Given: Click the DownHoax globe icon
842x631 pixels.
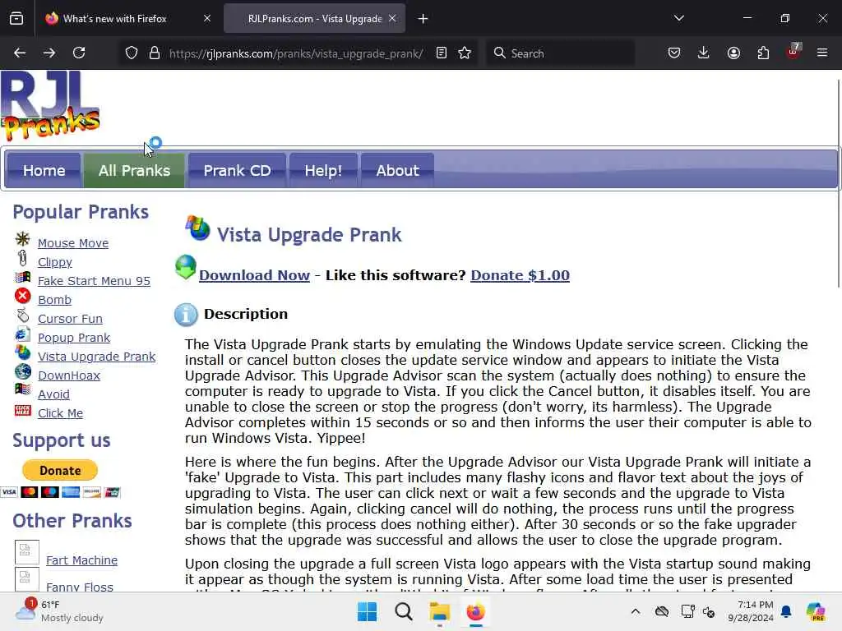Looking at the screenshot, I should [22, 371].
